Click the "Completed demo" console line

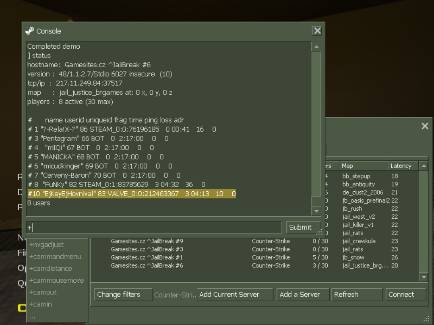click(54, 47)
